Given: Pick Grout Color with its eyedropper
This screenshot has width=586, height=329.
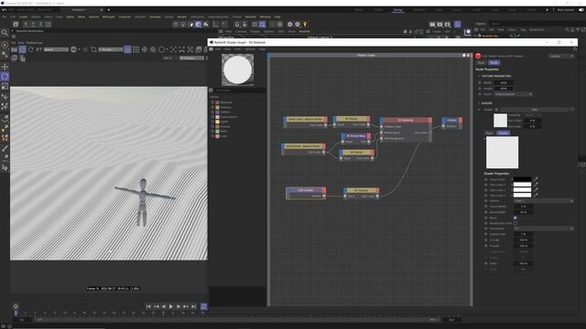Looking at the screenshot, I should tap(536, 179).
